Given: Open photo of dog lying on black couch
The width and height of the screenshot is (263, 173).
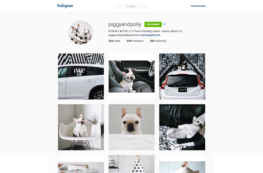Looking at the screenshot, I should point(182,127).
